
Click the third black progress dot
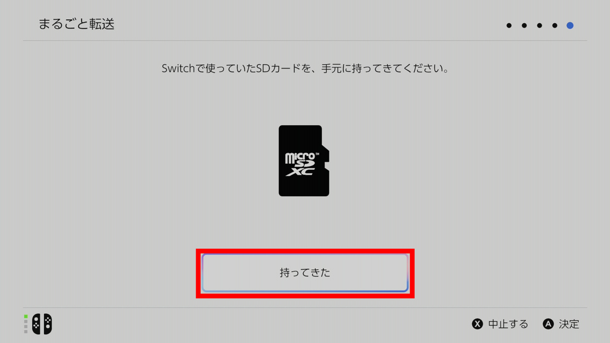coord(539,25)
